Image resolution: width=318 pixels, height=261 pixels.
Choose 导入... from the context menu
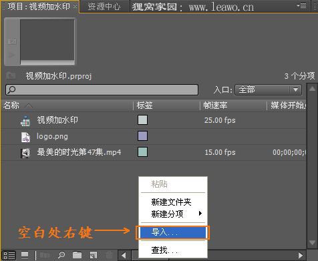(173, 232)
